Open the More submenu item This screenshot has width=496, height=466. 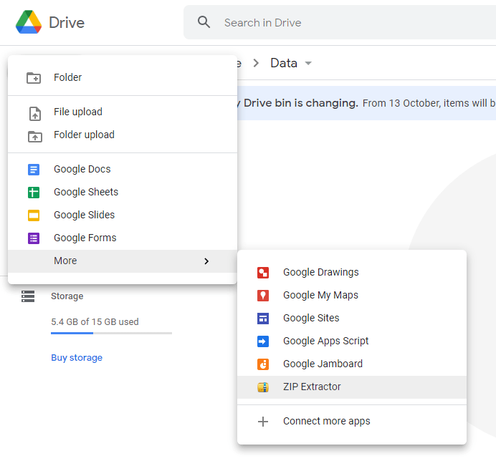tap(123, 261)
